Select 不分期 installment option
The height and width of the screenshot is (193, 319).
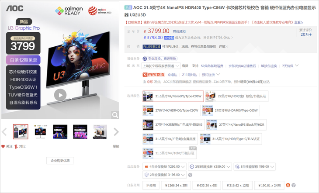tap(151, 185)
